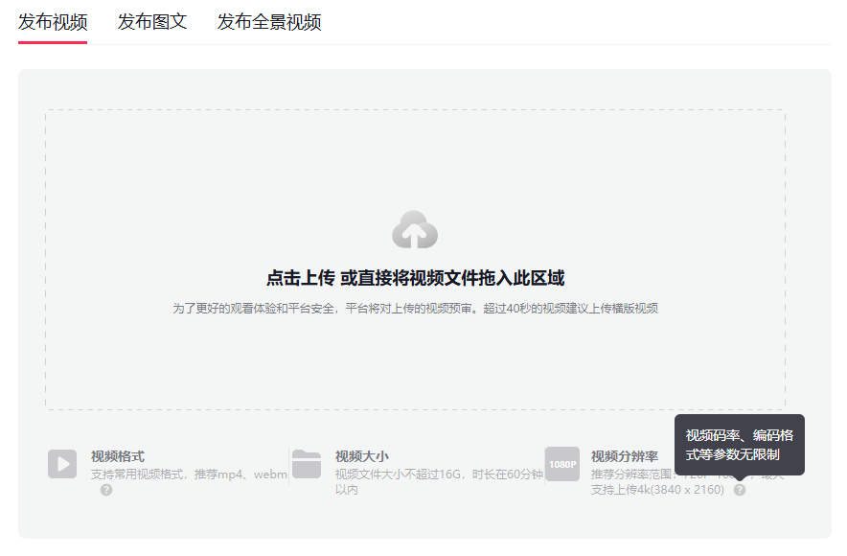847x556 pixels.
Task: Select the 发布视频 tab
Action: click(52, 20)
